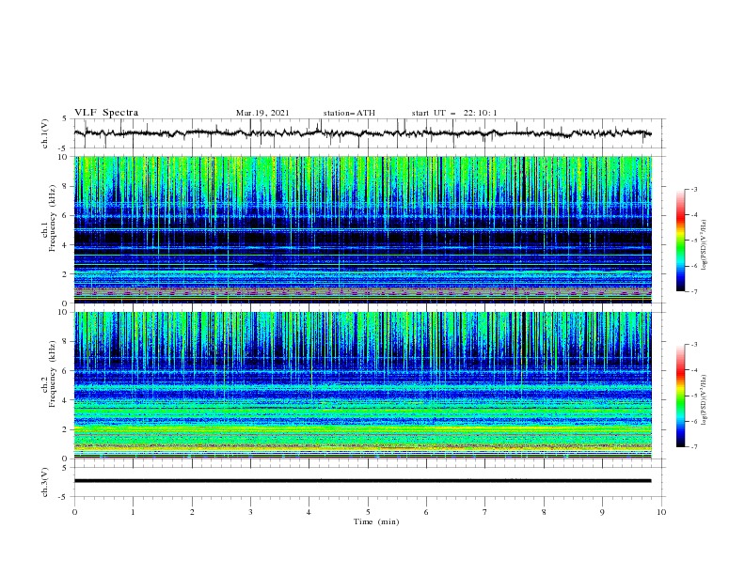This screenshot has height=575, width=745.
Task: Click the ch.2 spectrogram panel
Action: coord(362,385)
